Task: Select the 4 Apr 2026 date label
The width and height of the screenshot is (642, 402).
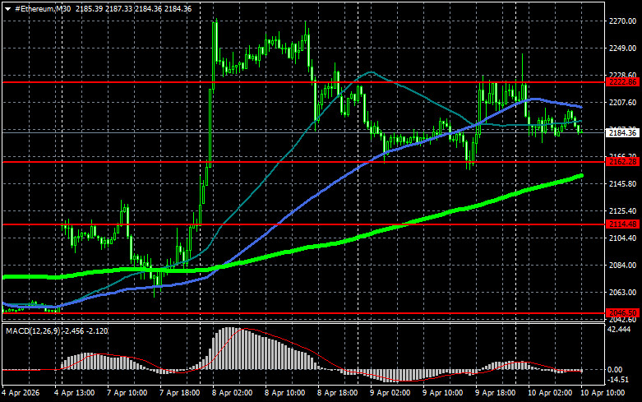Action: click(x=21, y=393)
